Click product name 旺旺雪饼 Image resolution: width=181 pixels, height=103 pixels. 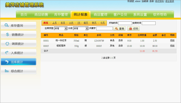[x=61, y=46]
